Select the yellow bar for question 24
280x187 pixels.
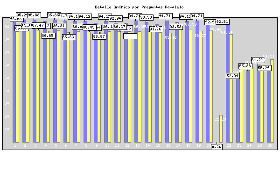coord(252,105)
